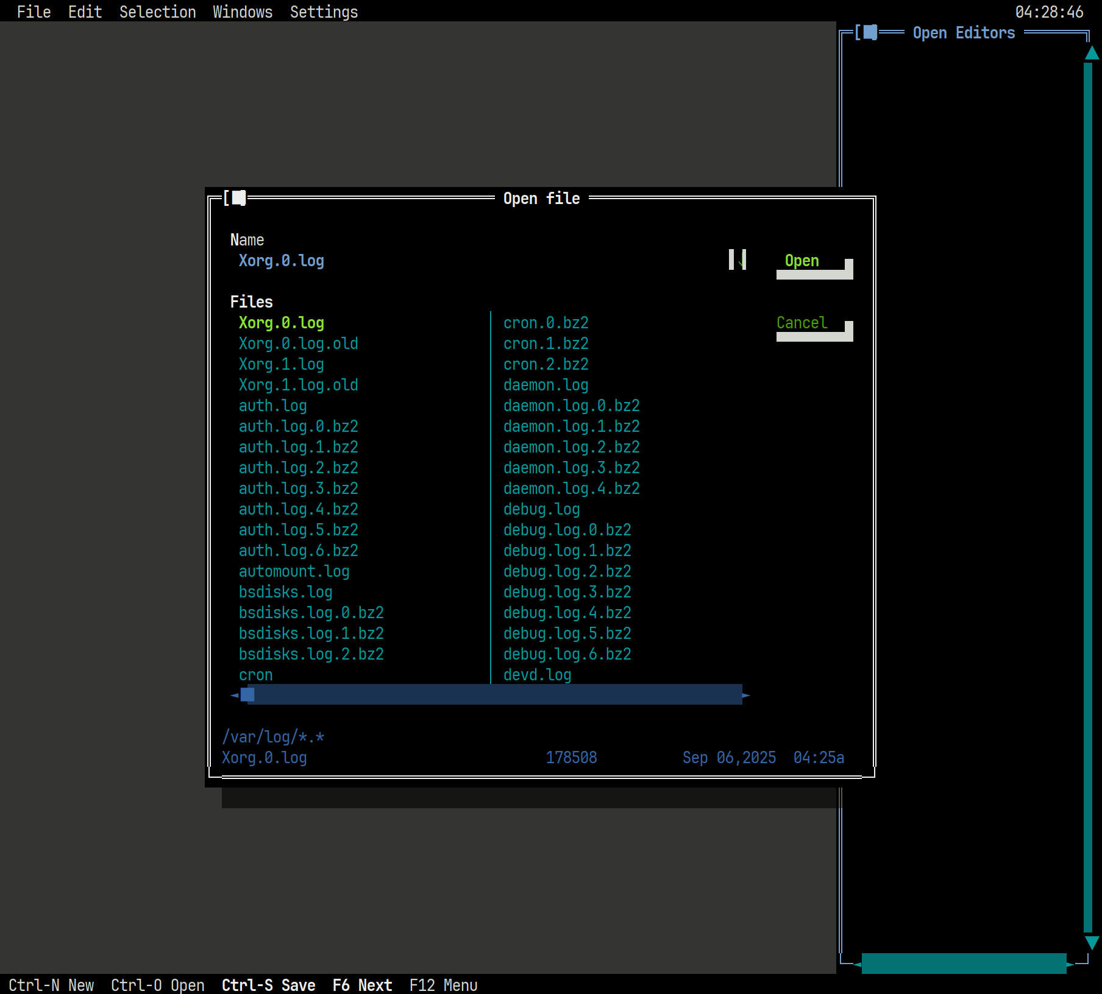Close the Open Editors panel
Viewport: 1102px width, 994px height.
pyautogui.click(x=870, y=33)
